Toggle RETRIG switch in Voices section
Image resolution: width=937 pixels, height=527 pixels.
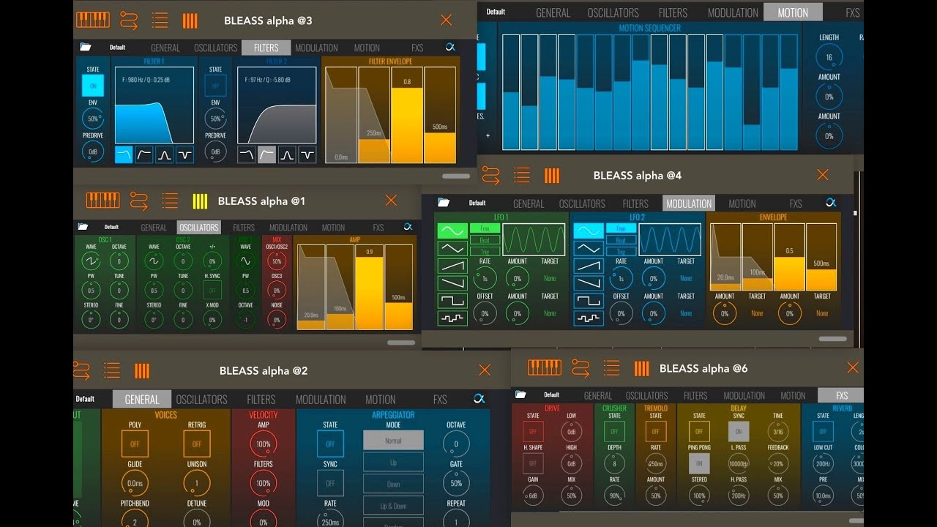coord(197,444)
